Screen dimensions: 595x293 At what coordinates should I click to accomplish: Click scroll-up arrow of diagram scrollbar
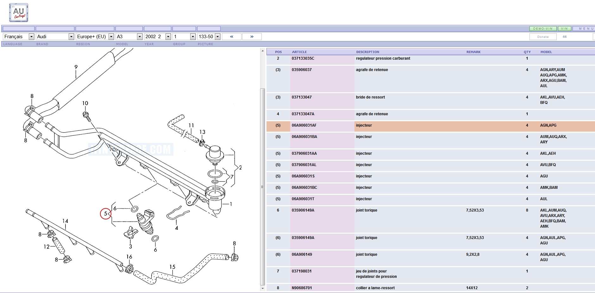[262, 51]
